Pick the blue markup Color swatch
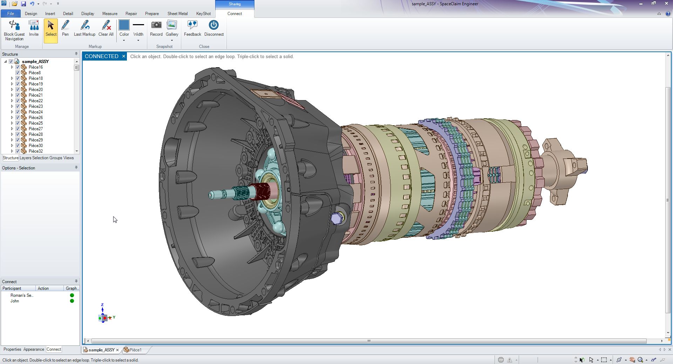673x364 pixels. (124, 24)
